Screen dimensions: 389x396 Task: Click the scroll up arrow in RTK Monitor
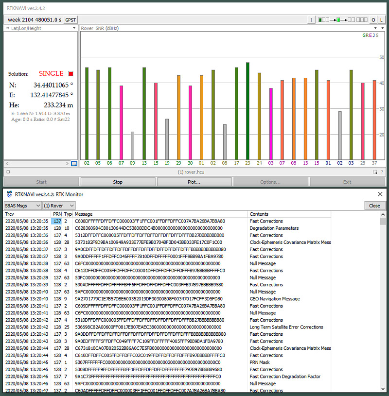[383, 214]
